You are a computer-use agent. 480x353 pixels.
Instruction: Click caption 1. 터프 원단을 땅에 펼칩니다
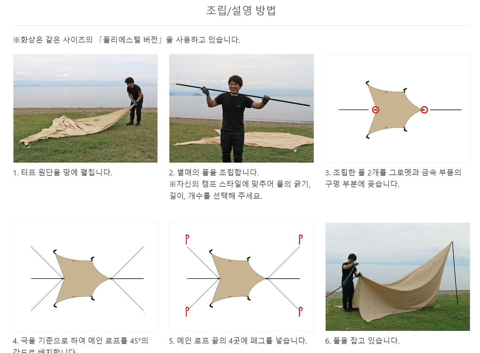tap(62, 172)
